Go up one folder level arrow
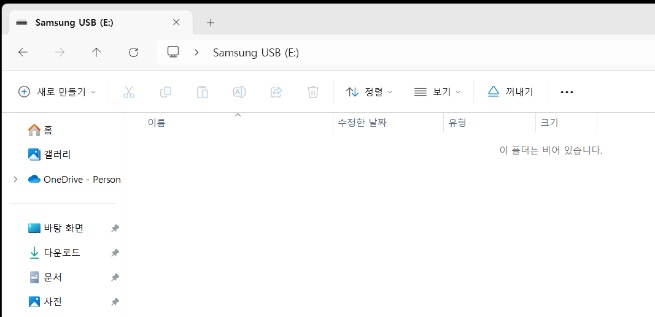 (x=96, y=52)
